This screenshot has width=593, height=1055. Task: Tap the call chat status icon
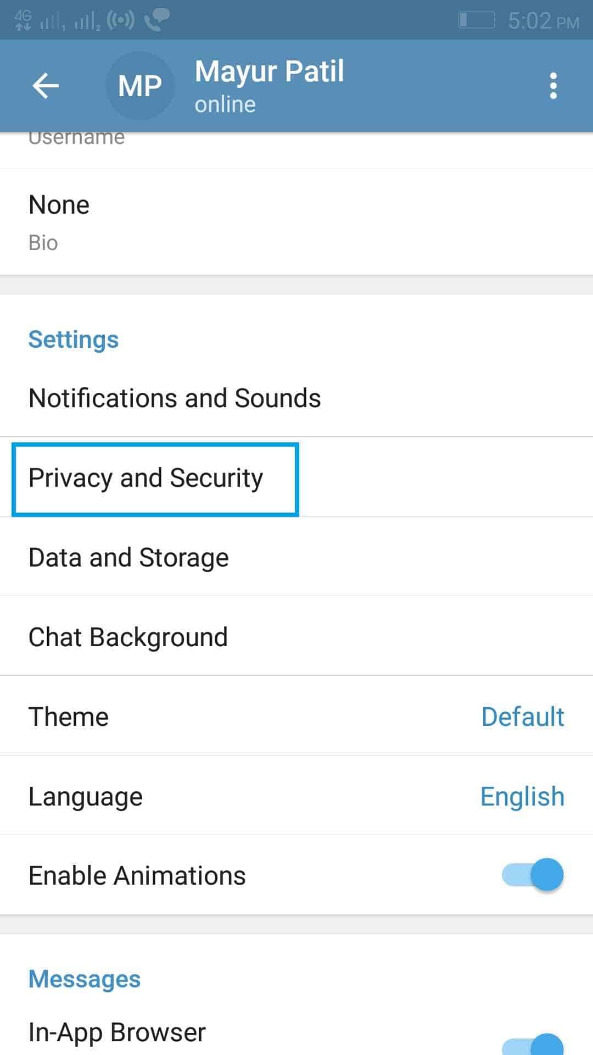coord(156,20)
